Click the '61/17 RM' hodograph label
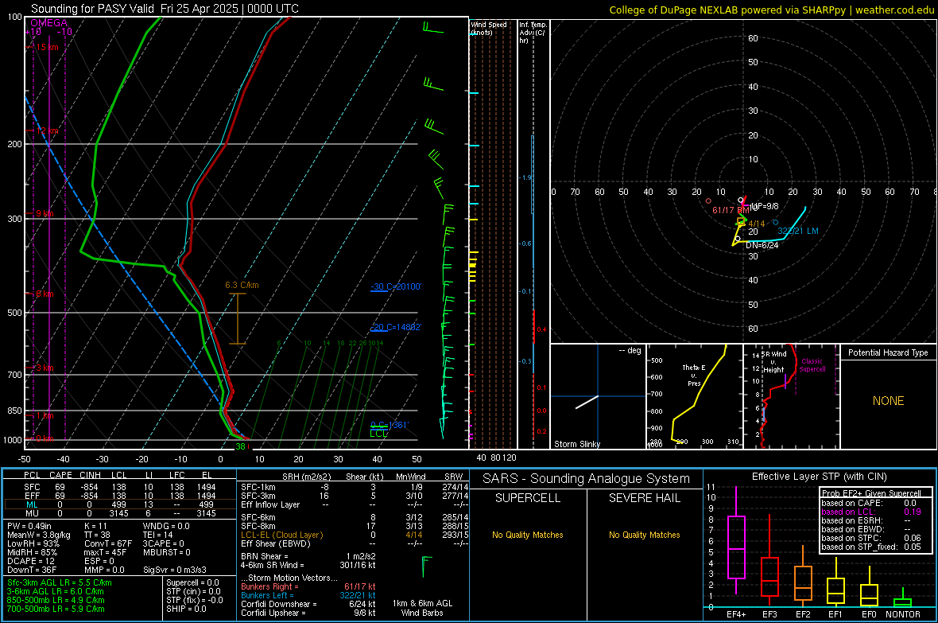 pyautogui.click(x=731, y=210)
